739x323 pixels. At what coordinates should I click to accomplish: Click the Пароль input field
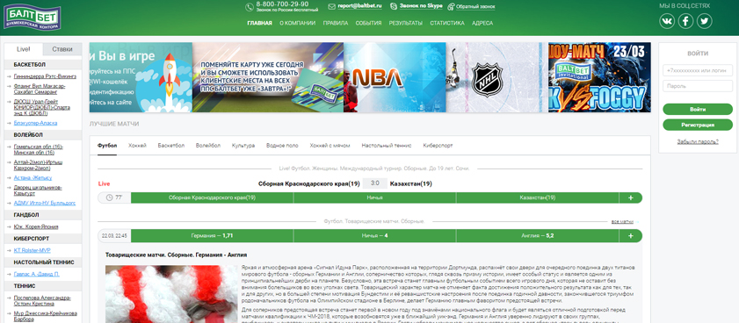pyautogui.click(x=698, y=86)
